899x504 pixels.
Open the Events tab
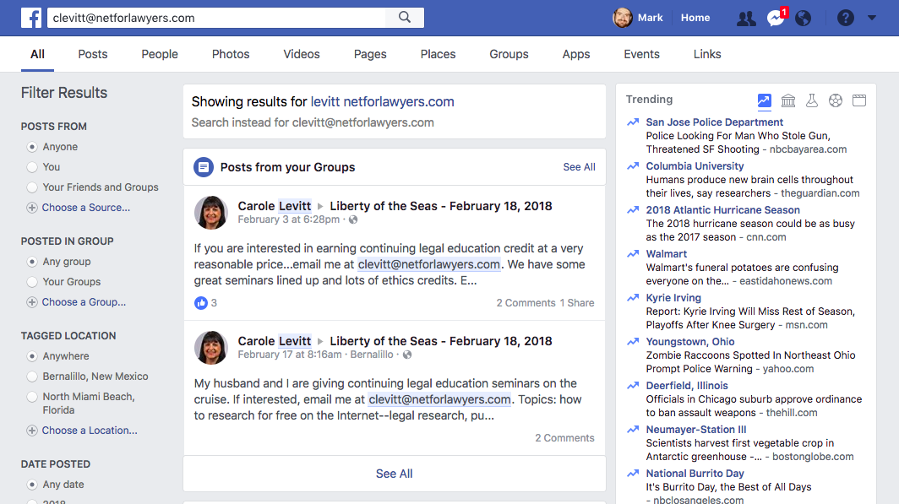pos(641,54)
